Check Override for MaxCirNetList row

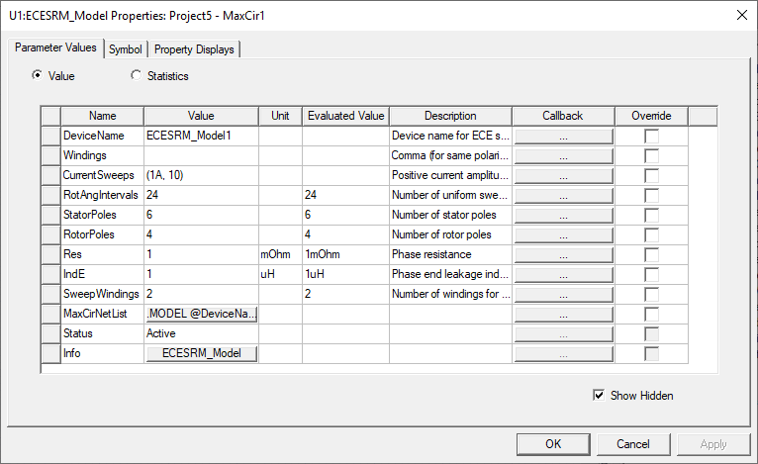click(651, 315)
